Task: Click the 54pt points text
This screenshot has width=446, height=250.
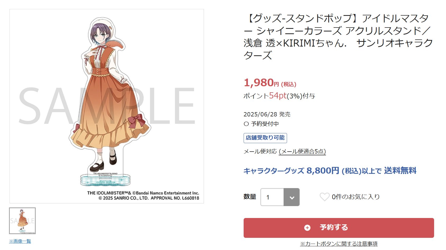Action: [278, 96]
